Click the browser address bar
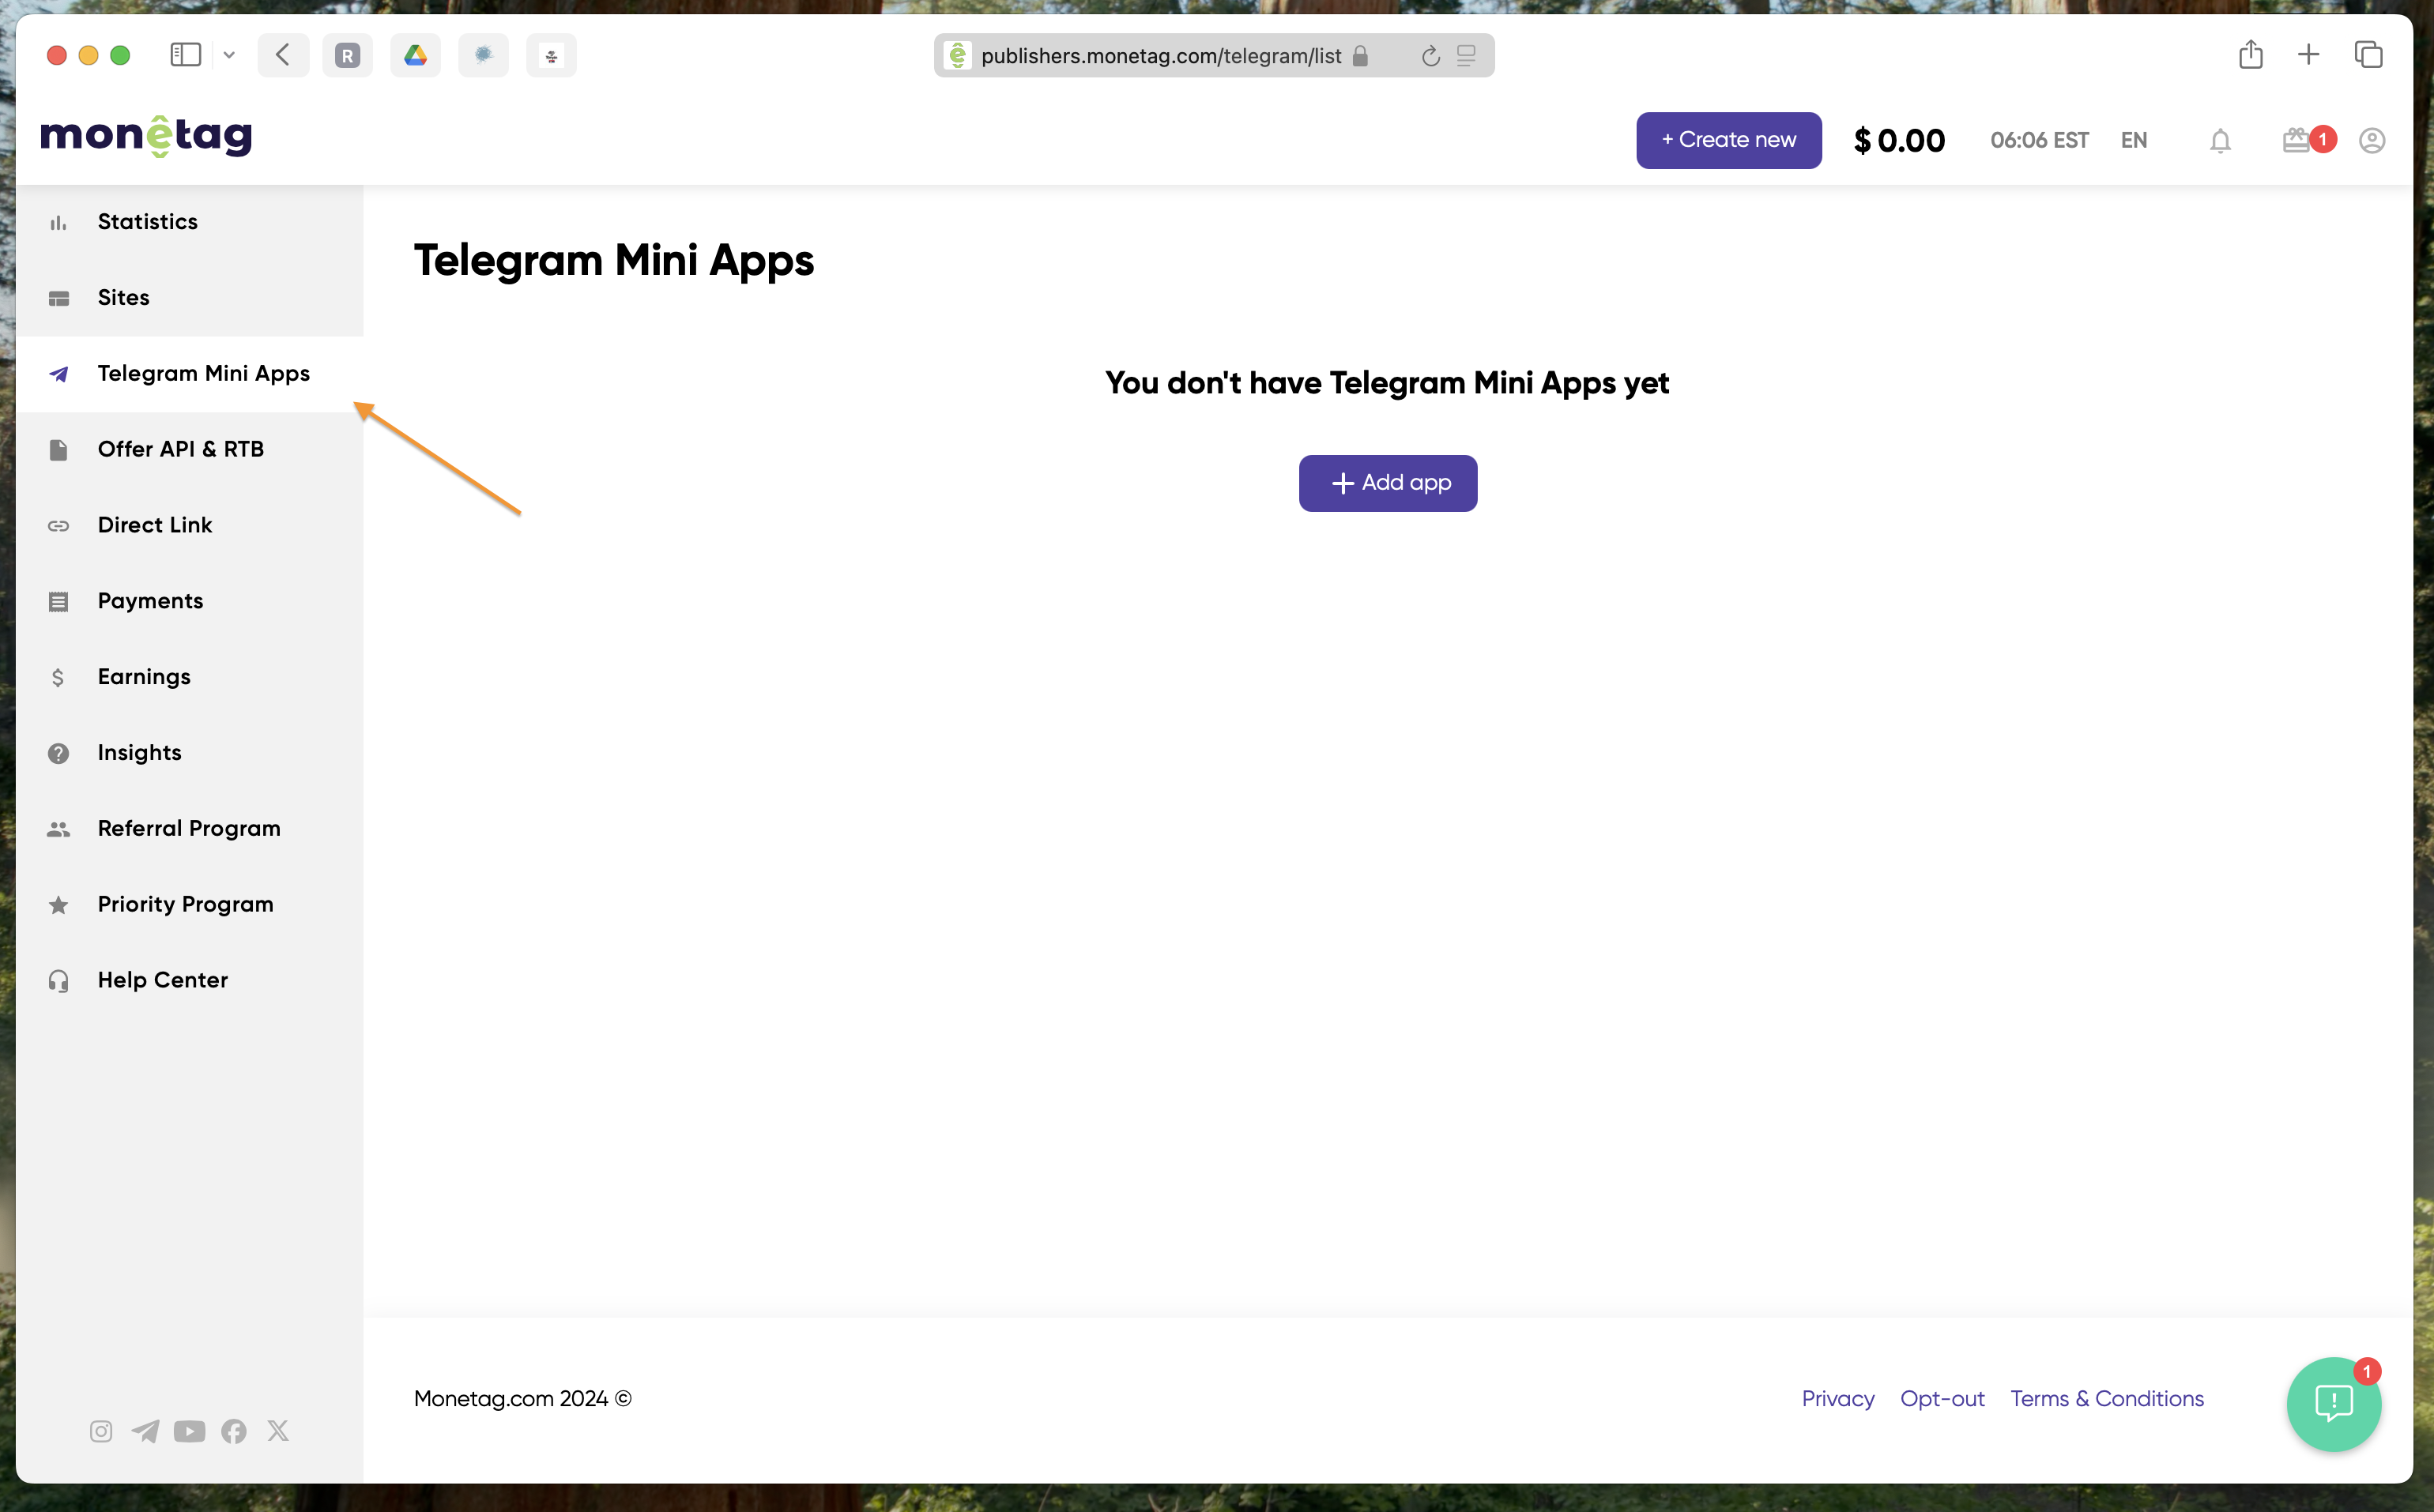This screenshot has height=1512, width=2434. click(x=1160, y=56)
